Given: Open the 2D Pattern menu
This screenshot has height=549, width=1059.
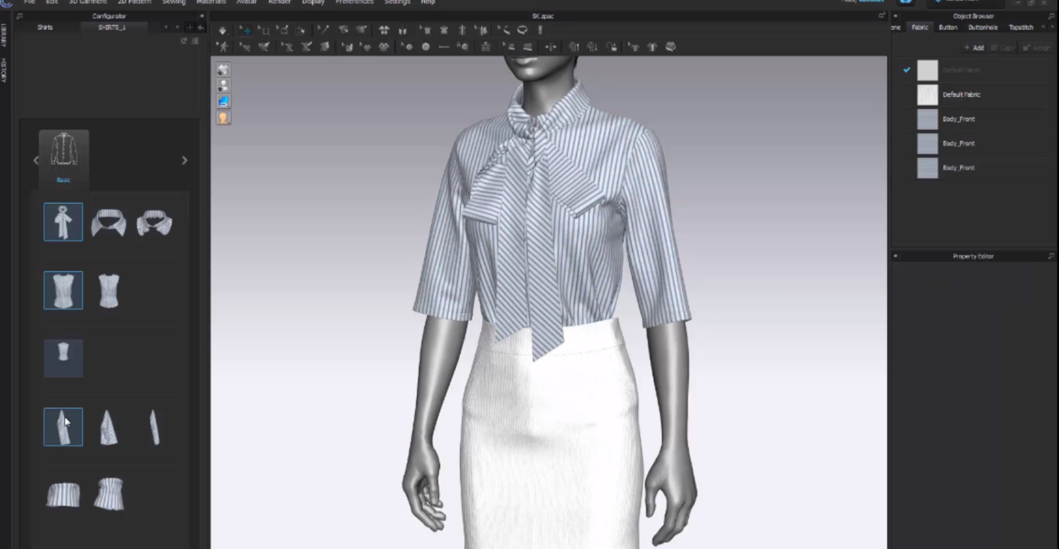Looking at the screenshot, I should tap(134, 2).
